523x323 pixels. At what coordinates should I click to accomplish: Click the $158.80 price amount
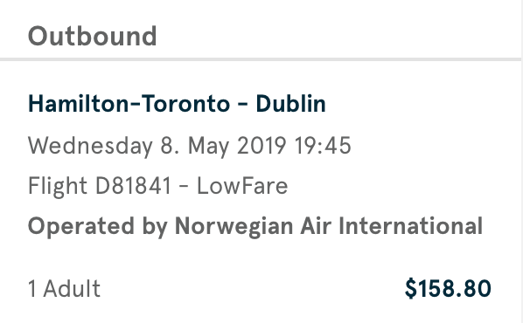(x=448, y=288)
